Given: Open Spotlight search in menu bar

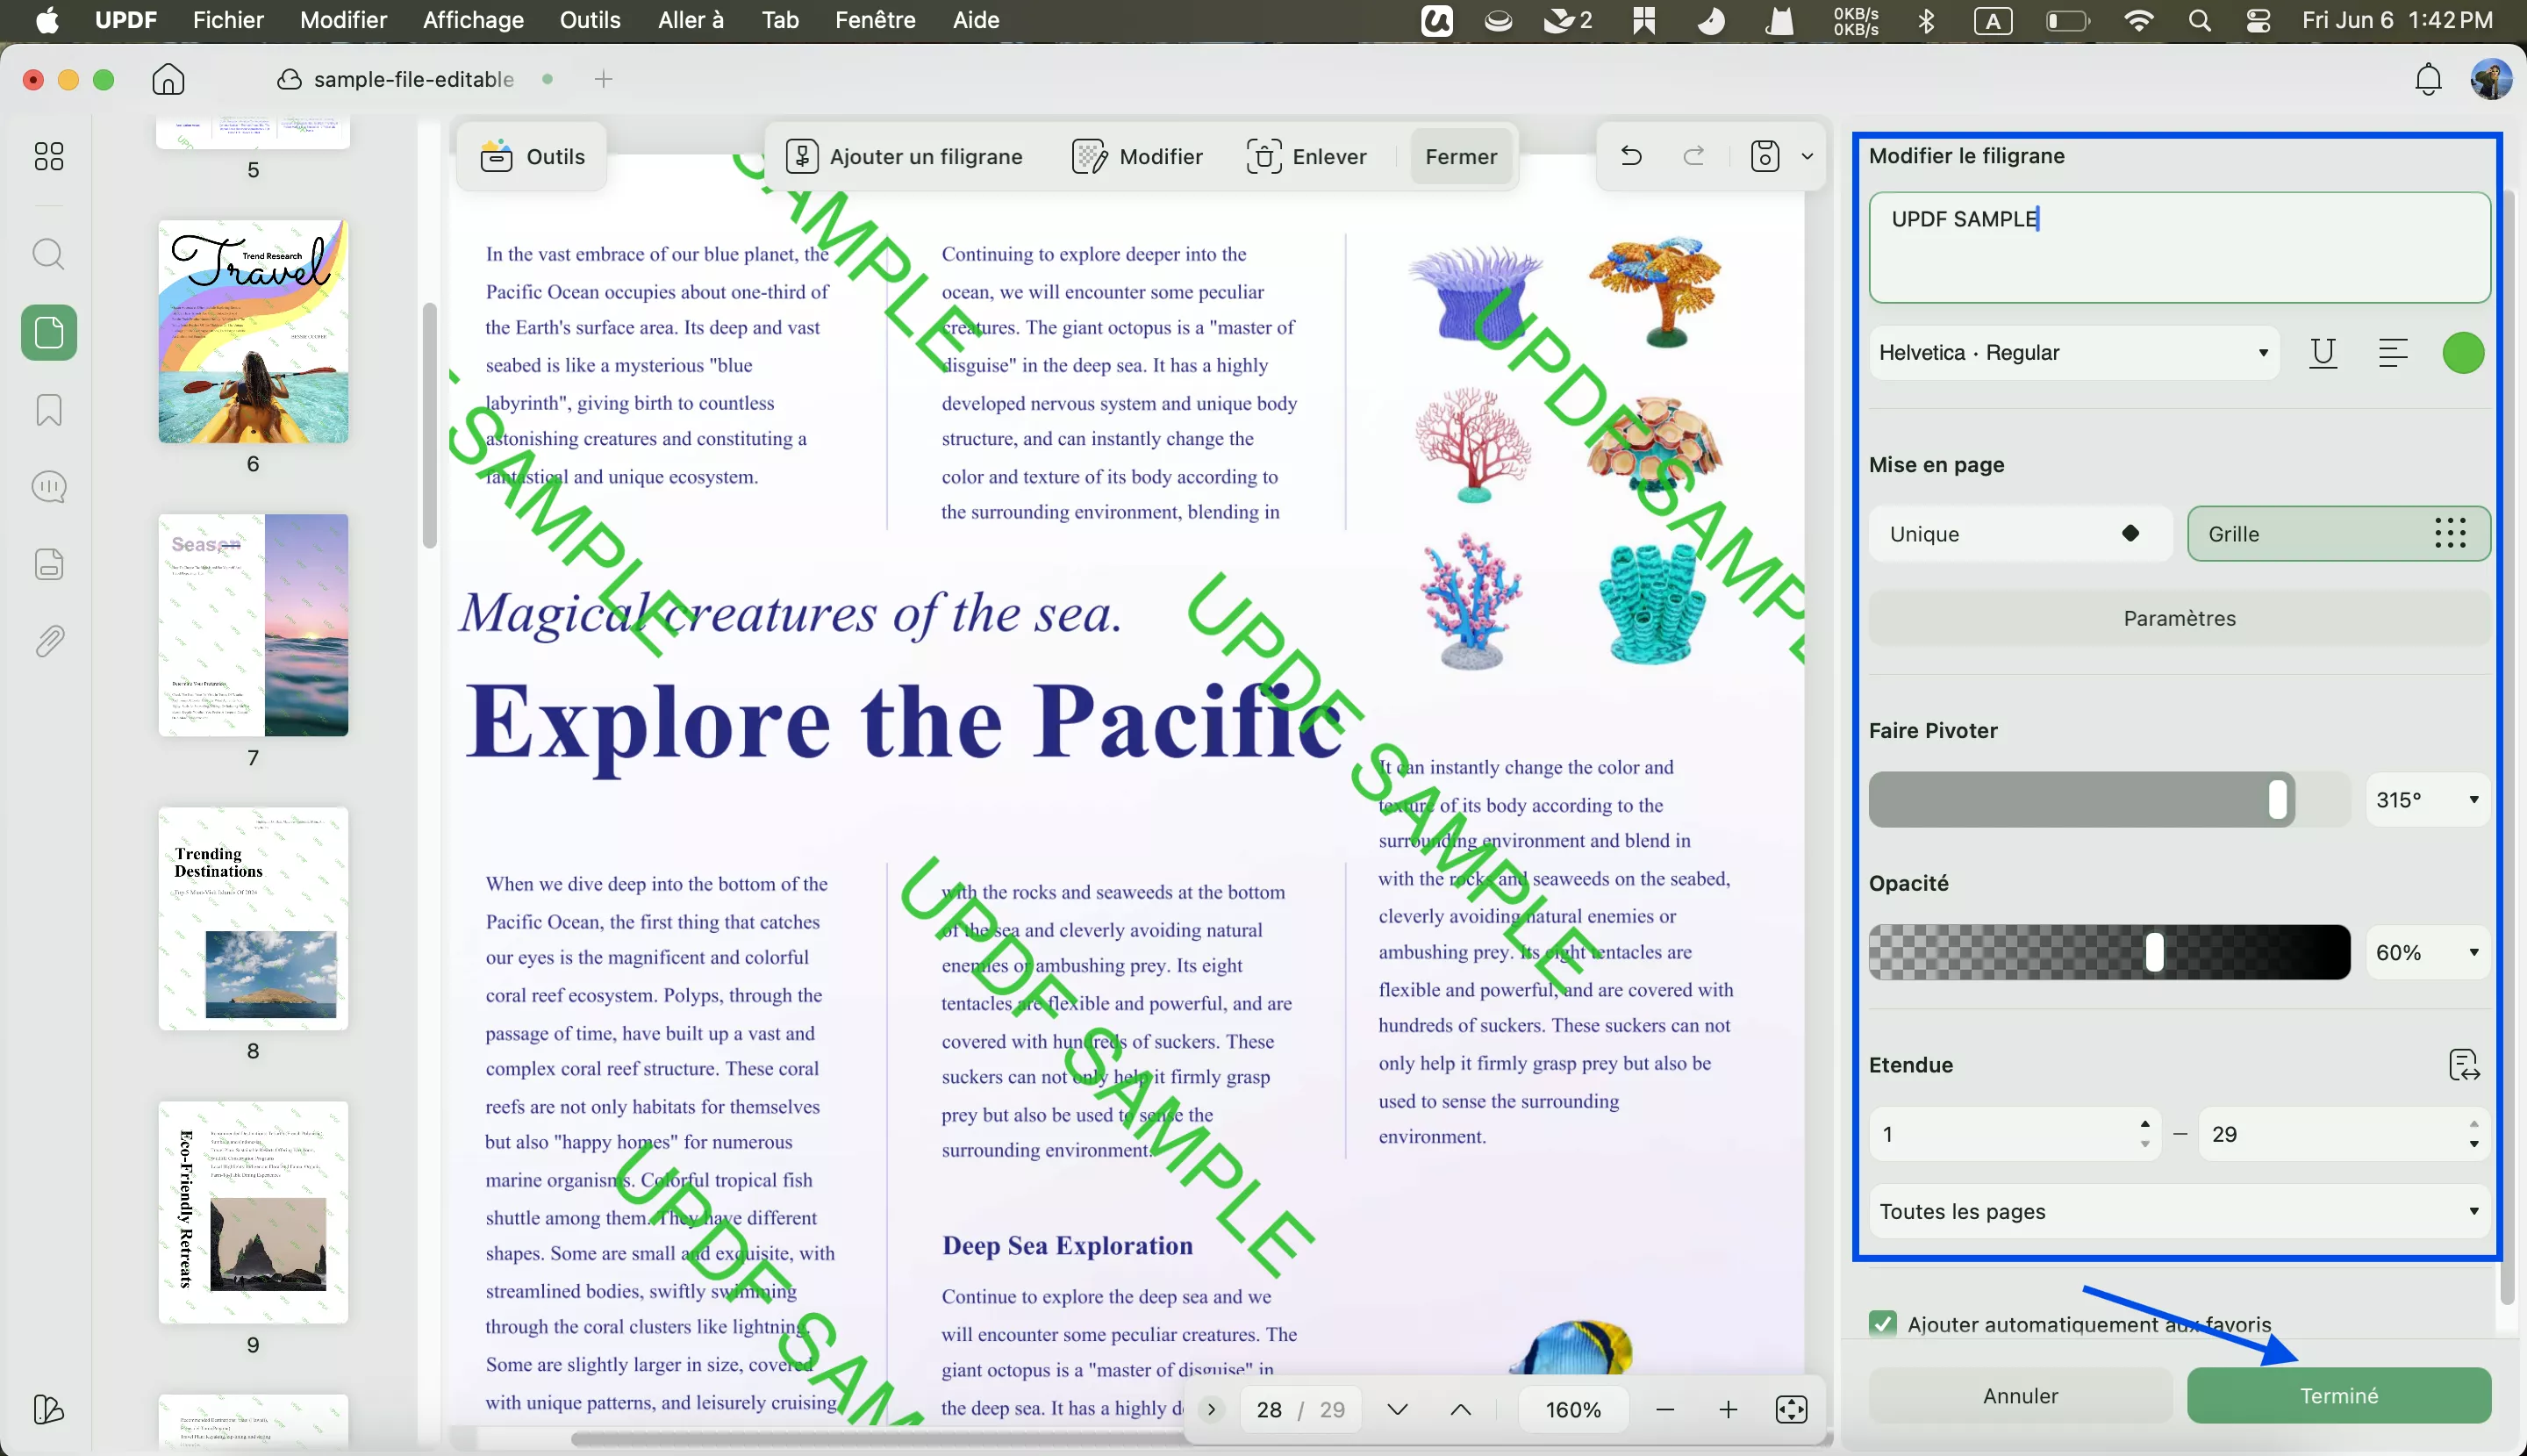Looking at the screenshot, I should point(2199,20).
